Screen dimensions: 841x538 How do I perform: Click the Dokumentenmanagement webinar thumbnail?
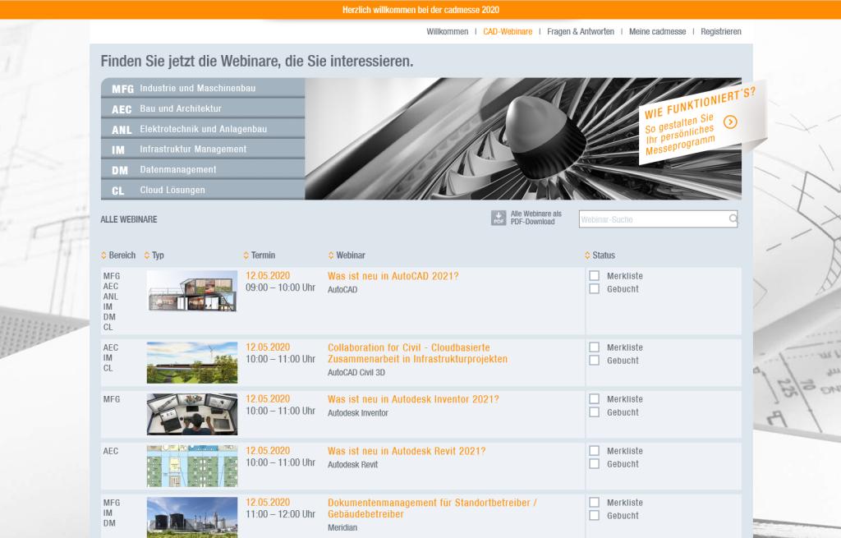pos(192,517)
